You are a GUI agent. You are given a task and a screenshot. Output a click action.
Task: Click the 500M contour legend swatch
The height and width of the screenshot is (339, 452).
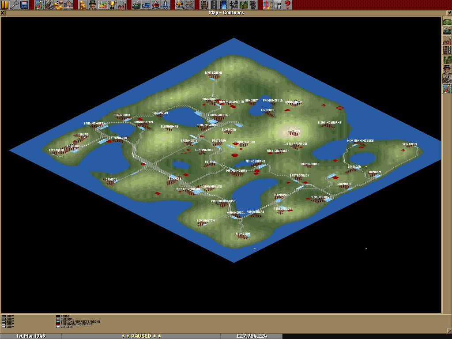[x=4, y=327]
